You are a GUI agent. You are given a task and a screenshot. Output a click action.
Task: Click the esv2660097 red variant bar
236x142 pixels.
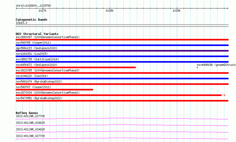click(122, 40)
